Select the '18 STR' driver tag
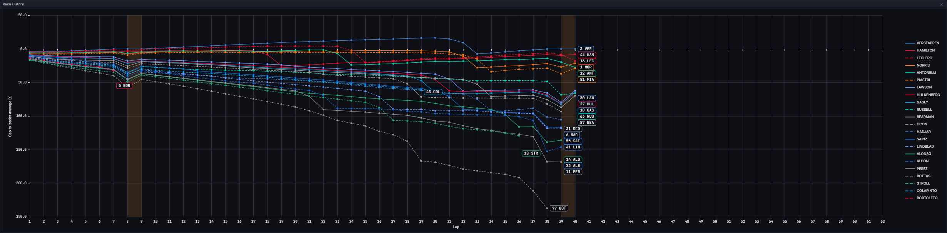 (x=531, y=153)
